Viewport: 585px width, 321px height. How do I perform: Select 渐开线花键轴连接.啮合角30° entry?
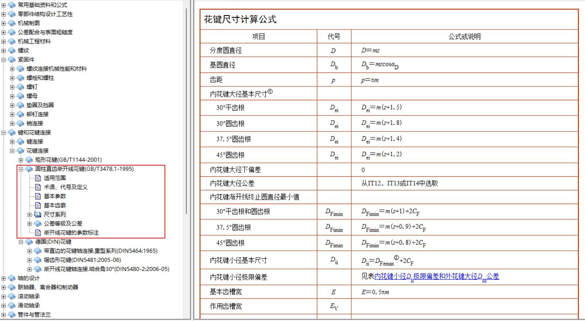pyautogui.click(x=107, y=269)
